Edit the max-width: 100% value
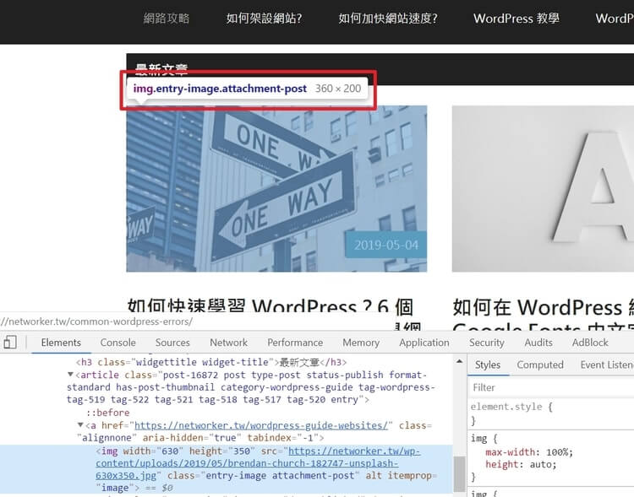Screen dimensions: 634x497 click(560, 452)
